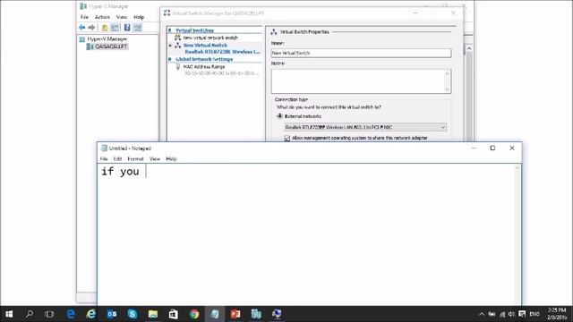Open Help menu in Notepad

[171, 159]
